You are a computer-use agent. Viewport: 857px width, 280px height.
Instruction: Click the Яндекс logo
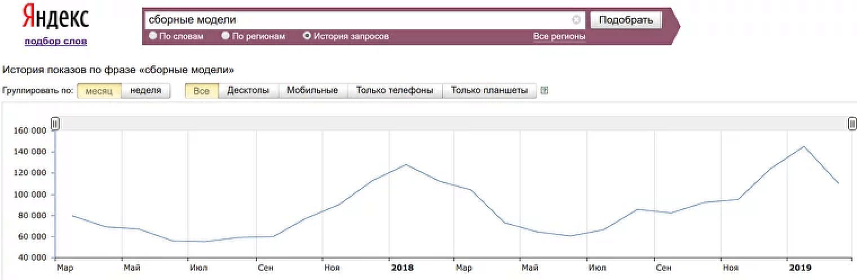point(55,18)
